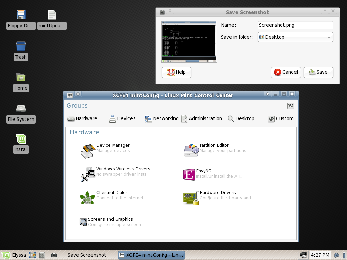Toggle sticky button in mintConfig title bar
347x260 pixels.
[x=78, y=94]
